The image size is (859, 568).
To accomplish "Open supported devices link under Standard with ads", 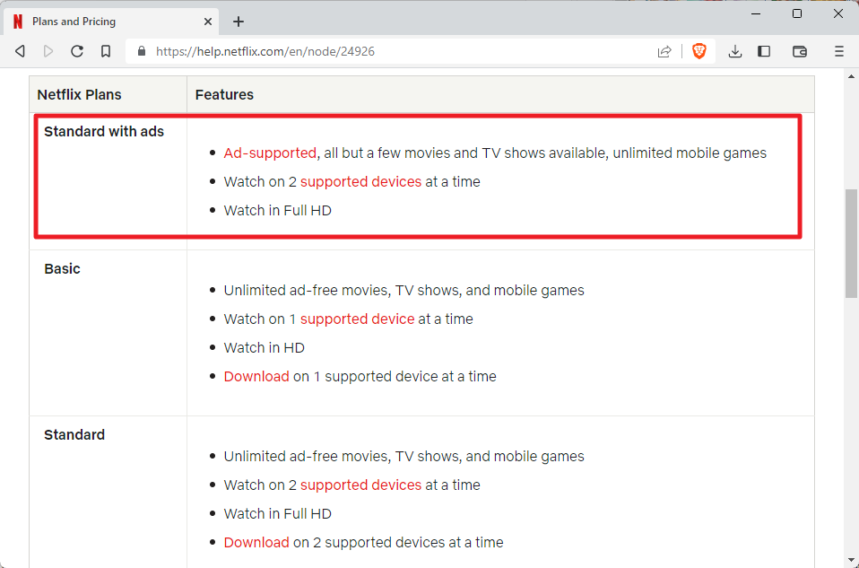I will [360, 182].
